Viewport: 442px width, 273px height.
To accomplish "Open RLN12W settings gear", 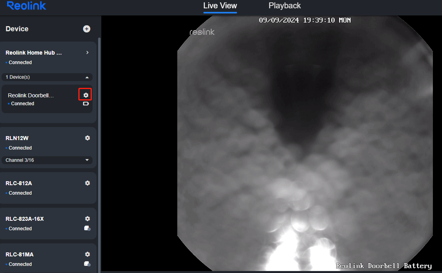I will (x=87, y=138).
